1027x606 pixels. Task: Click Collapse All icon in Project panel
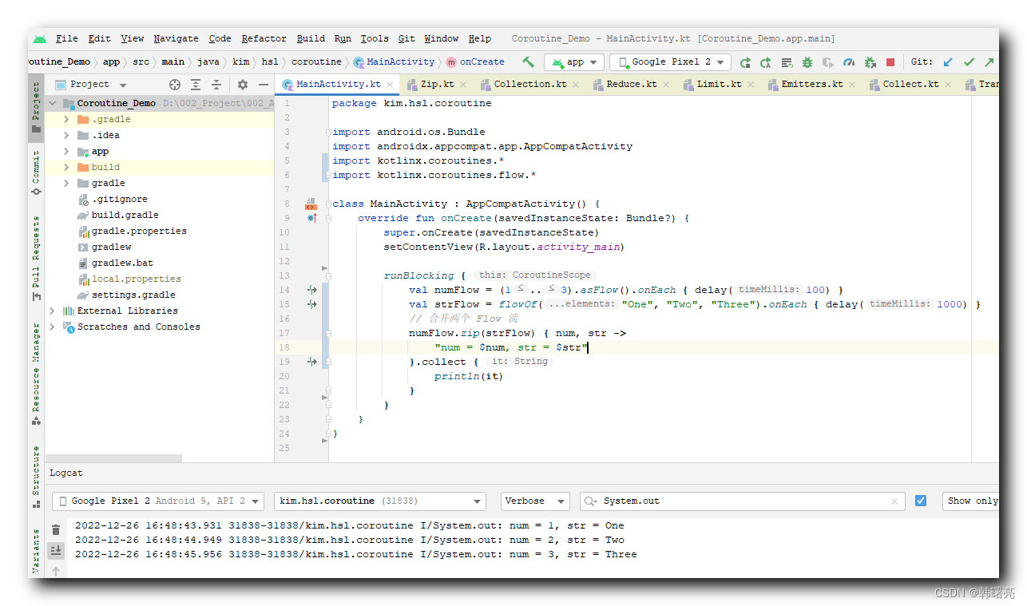[x=216, y=85]
